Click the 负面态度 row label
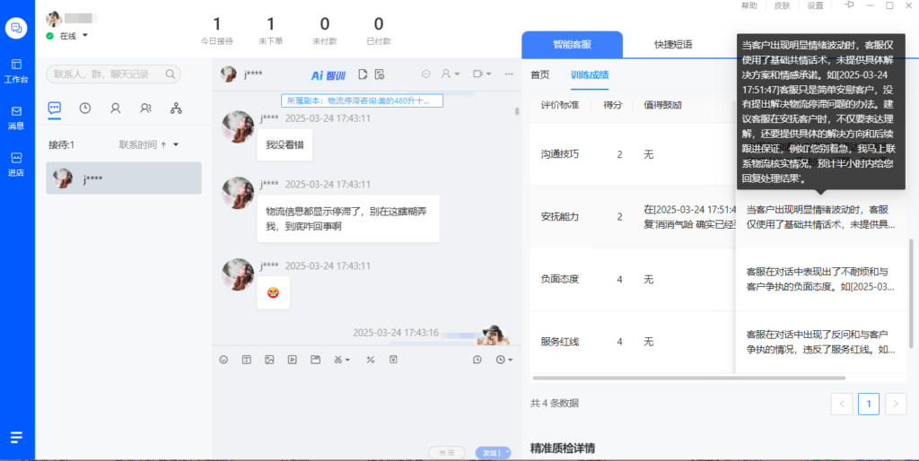Screen dimensions: 919x461 point(560,279)
